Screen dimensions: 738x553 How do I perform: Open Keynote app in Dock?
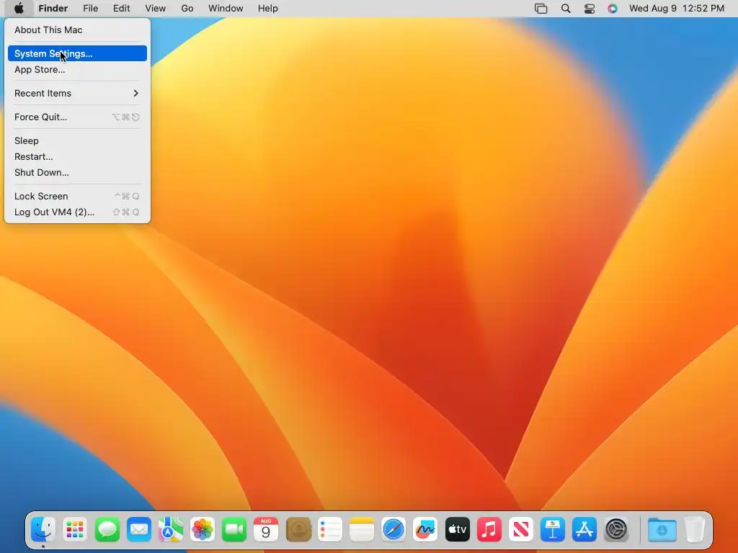click(553, 529)
